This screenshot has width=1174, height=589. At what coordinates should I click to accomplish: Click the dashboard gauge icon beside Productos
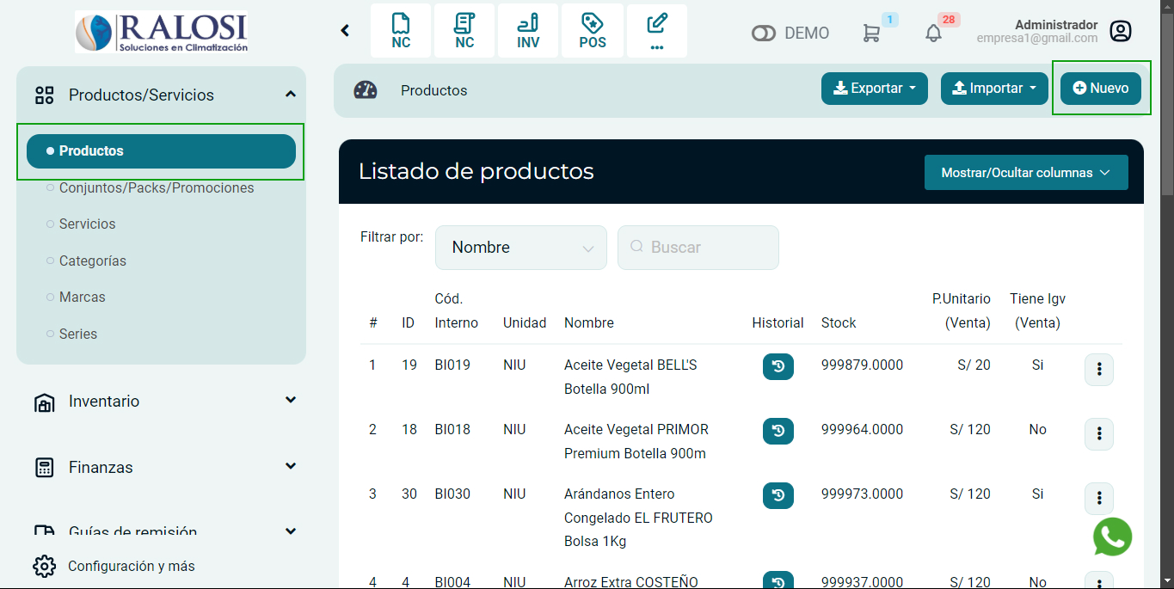(x=366, y=90)
